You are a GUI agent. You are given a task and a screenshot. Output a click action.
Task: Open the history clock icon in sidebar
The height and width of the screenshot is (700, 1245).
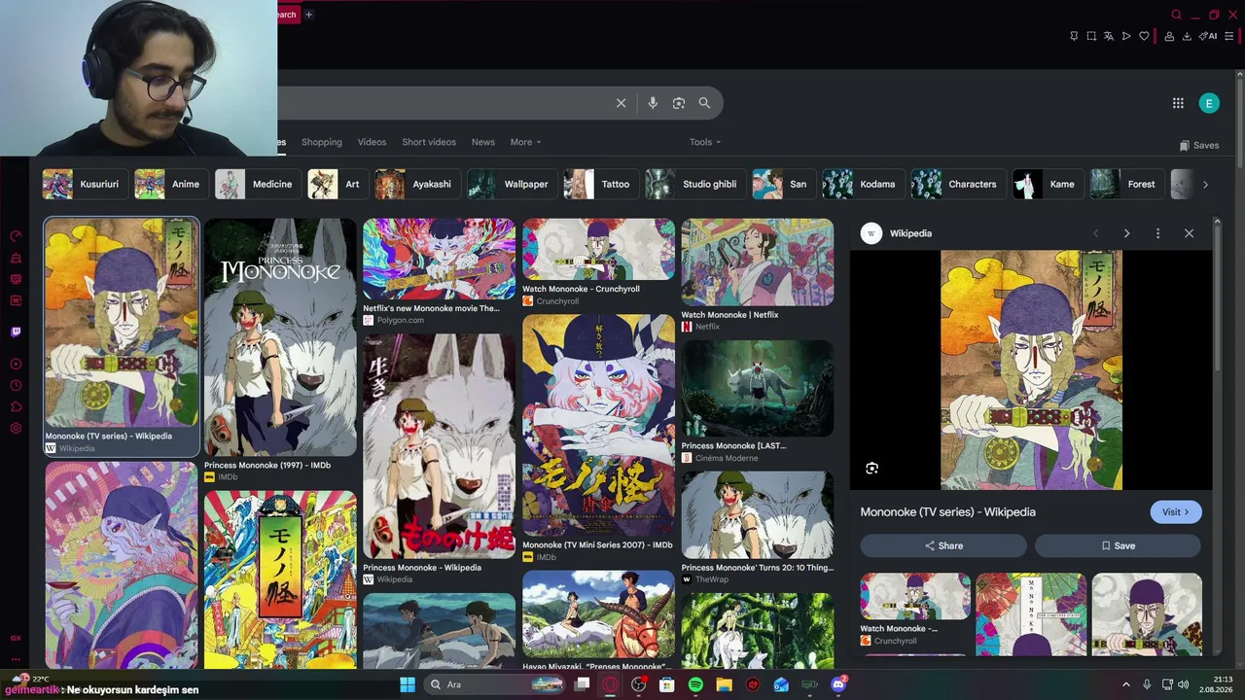16,386
